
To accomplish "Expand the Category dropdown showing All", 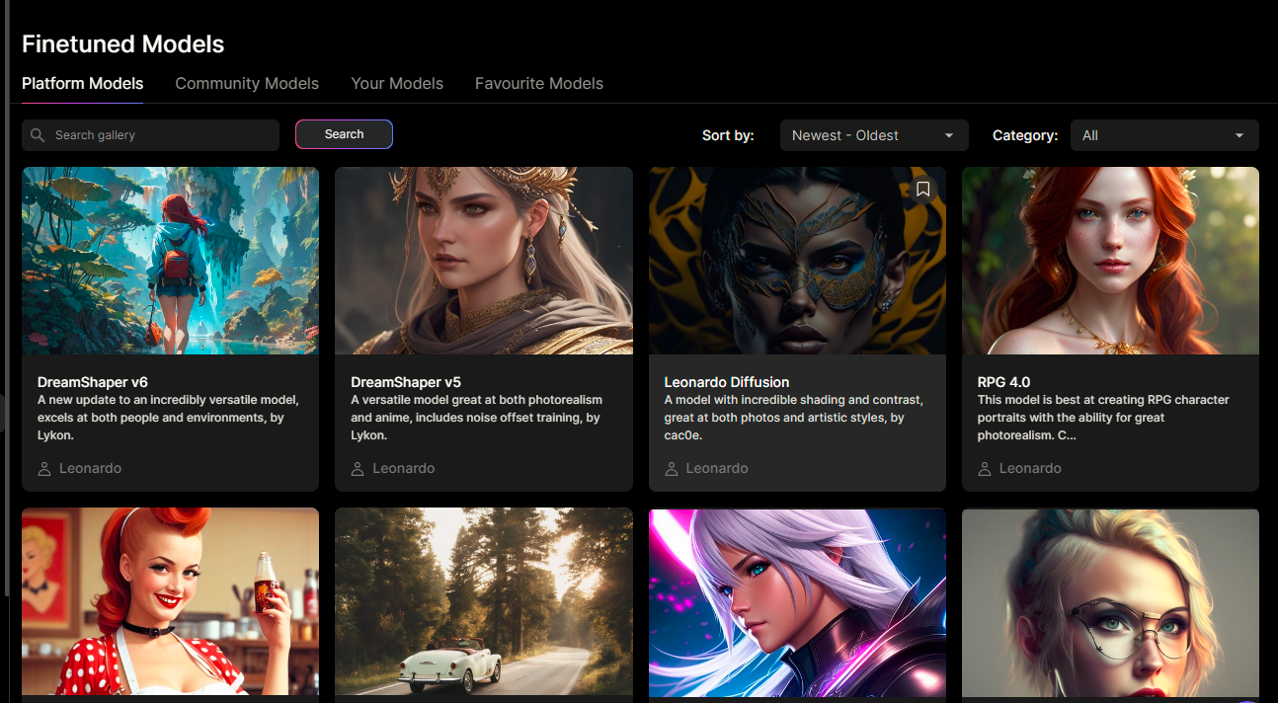I will pos(1163,135).
